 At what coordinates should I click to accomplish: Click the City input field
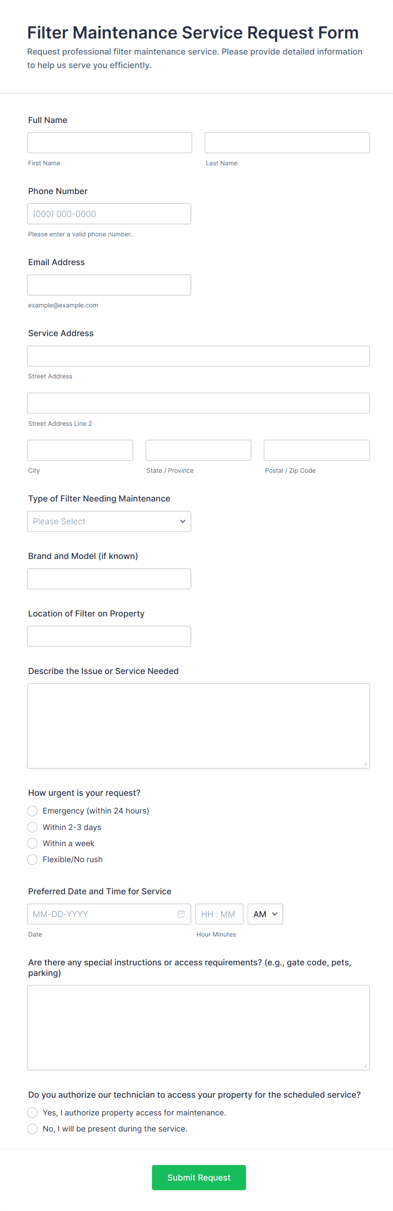(80, 450)
